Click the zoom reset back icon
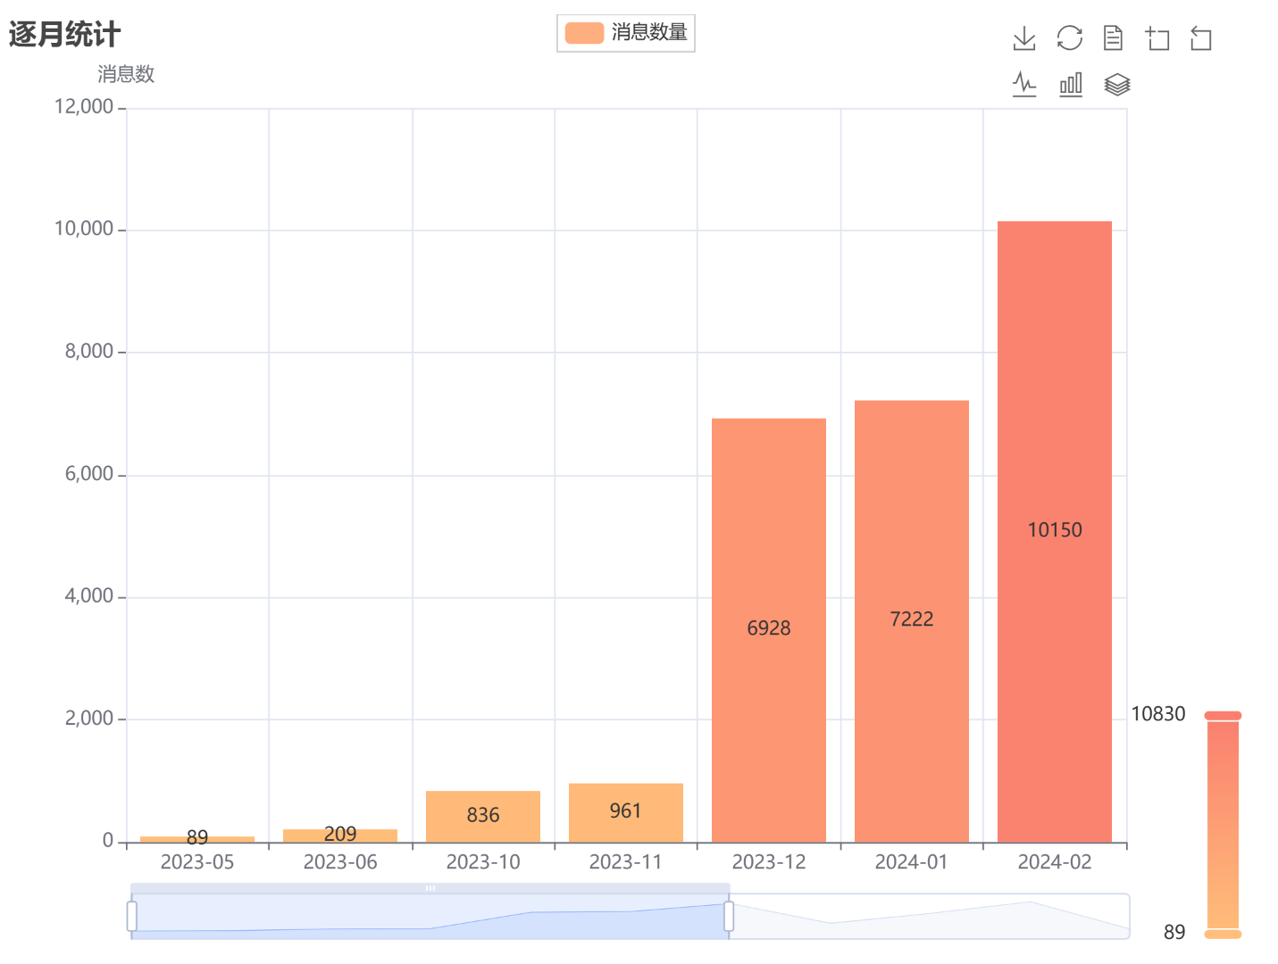Image resolution: width=1278 pixels, height=964 pixels. 1201,38
